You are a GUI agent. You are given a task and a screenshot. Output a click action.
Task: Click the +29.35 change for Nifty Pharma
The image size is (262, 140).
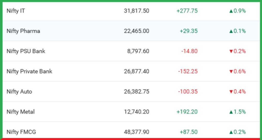(x=189, y=31)
